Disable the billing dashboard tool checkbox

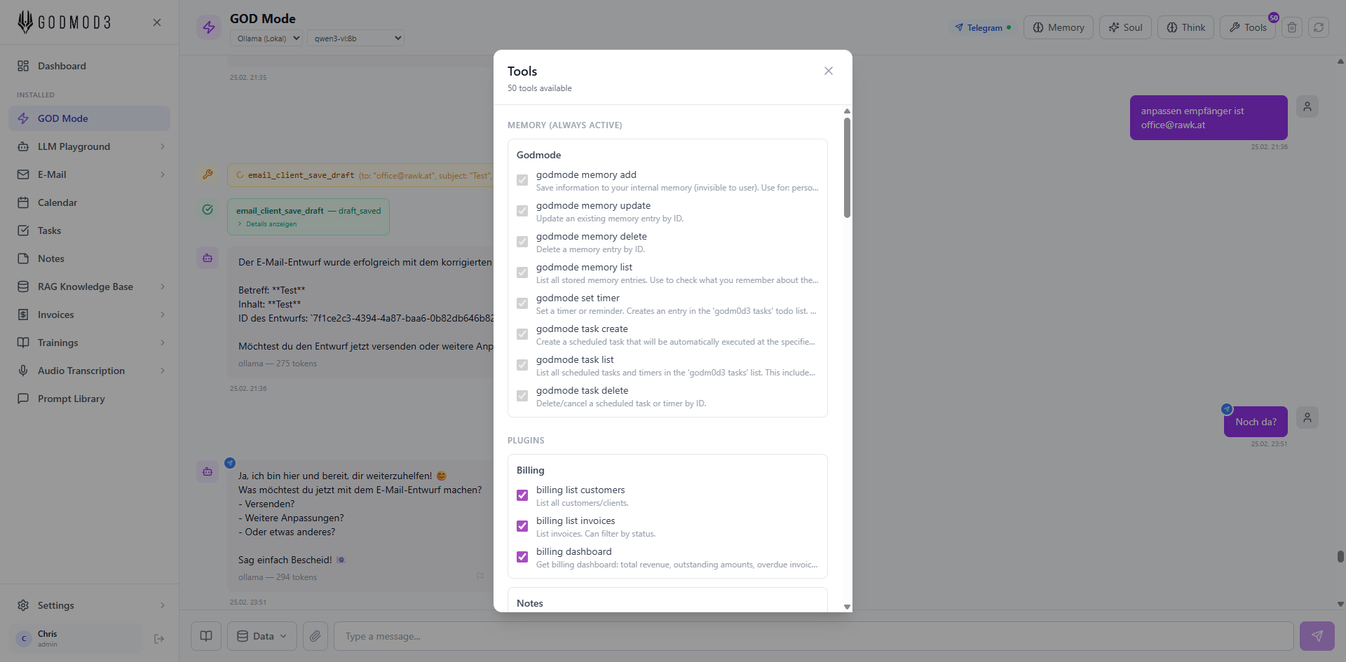[x=522, y=557]
